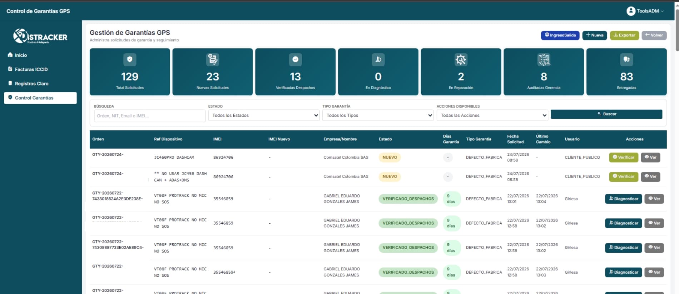This screenshot has width=679, height=294.
Task: Create a new request with Nueva
Action: [595, 35]
